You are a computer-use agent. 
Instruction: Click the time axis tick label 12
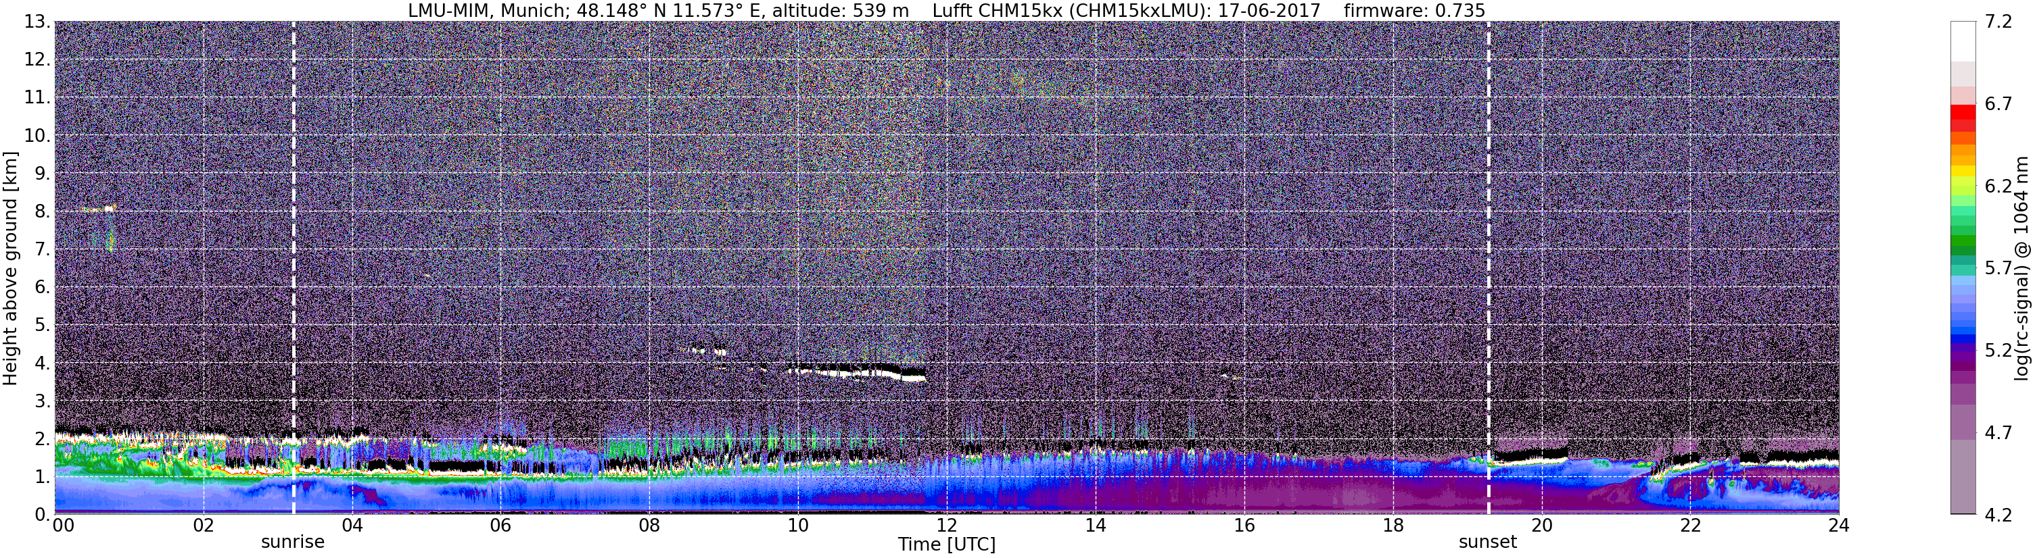[x=946, y=526]
